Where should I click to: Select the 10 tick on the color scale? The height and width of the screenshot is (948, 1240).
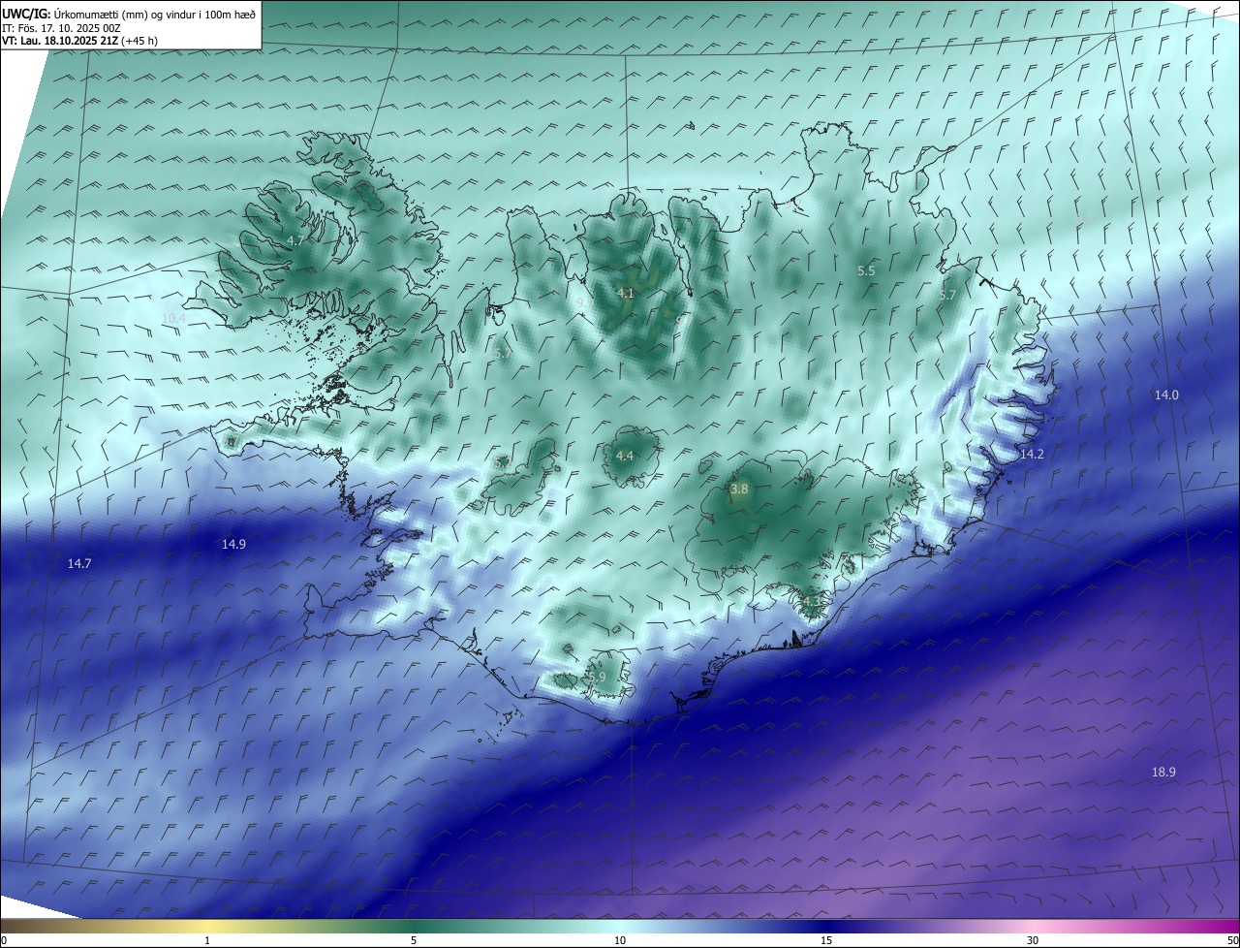coord(620,940)
